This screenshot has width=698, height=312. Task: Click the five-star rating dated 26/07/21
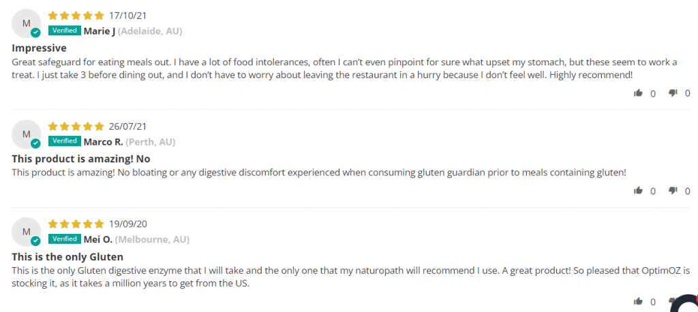[76, 126]
